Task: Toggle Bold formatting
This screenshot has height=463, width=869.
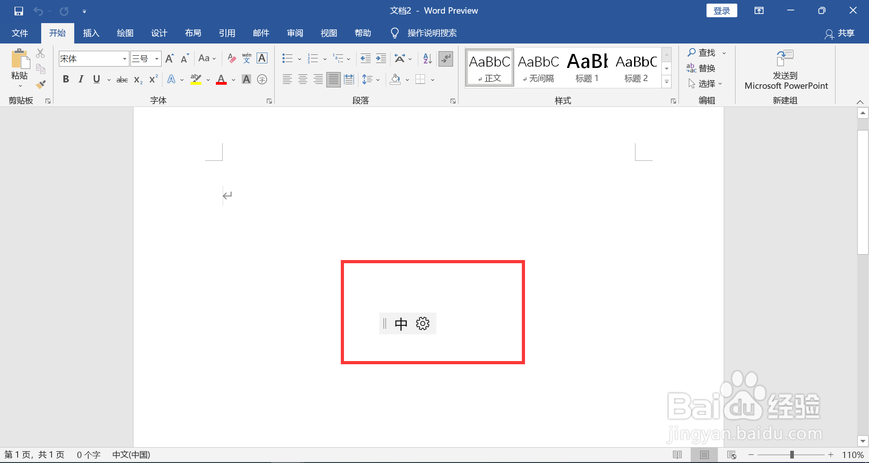Action: pos(66,80)
